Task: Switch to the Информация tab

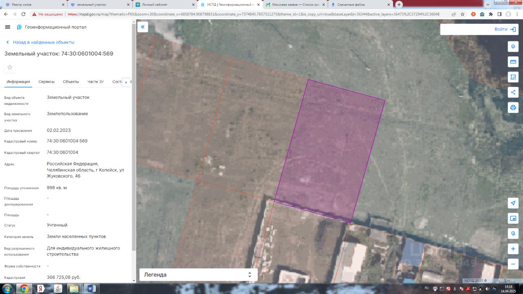Action: 18,82
